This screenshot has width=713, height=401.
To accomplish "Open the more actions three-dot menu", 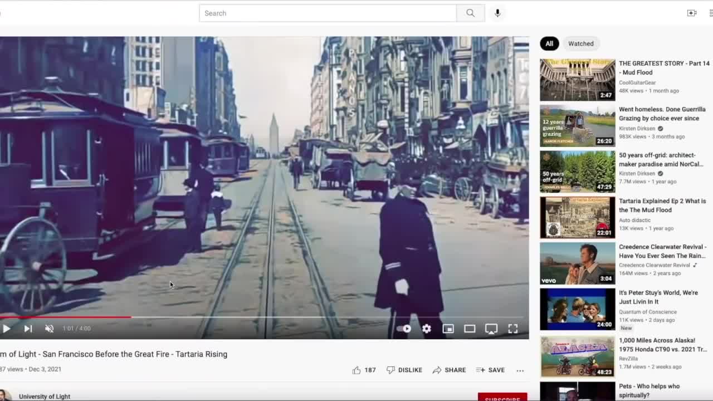I will point(520,370).
